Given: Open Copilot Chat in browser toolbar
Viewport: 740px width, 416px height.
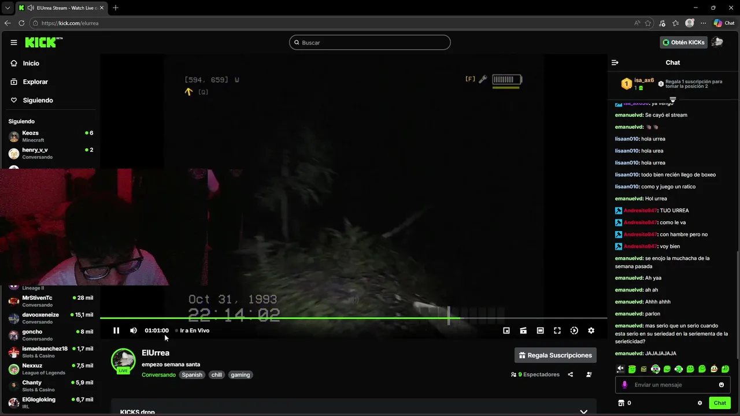Looking at the screenshot, I should (724, 23).
